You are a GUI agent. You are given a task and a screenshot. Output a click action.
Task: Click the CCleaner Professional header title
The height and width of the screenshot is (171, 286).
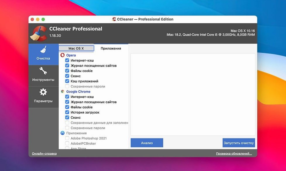tap(76, 29)
